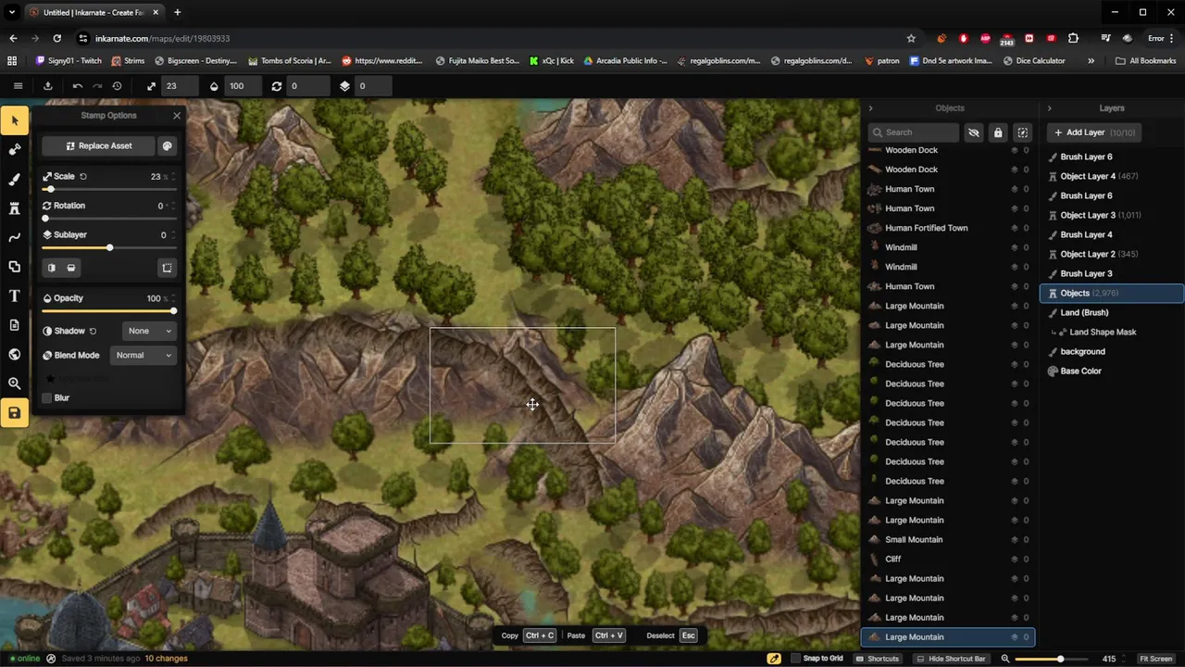Viewport: 1185px width, 667px height.
Task: Reset the Scale value
Action: click(x=82, y=176)
